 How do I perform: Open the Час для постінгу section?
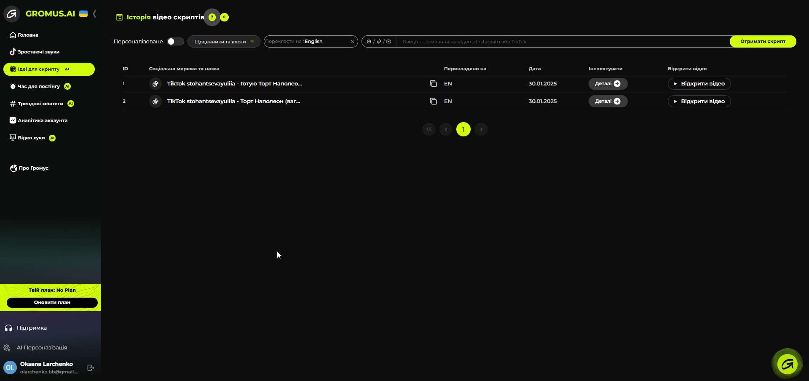click(40, 86)
